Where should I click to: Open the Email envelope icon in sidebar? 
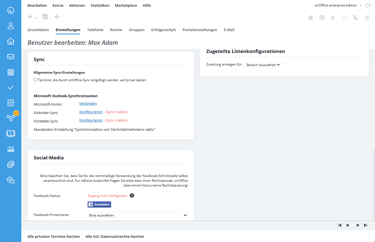11,57
